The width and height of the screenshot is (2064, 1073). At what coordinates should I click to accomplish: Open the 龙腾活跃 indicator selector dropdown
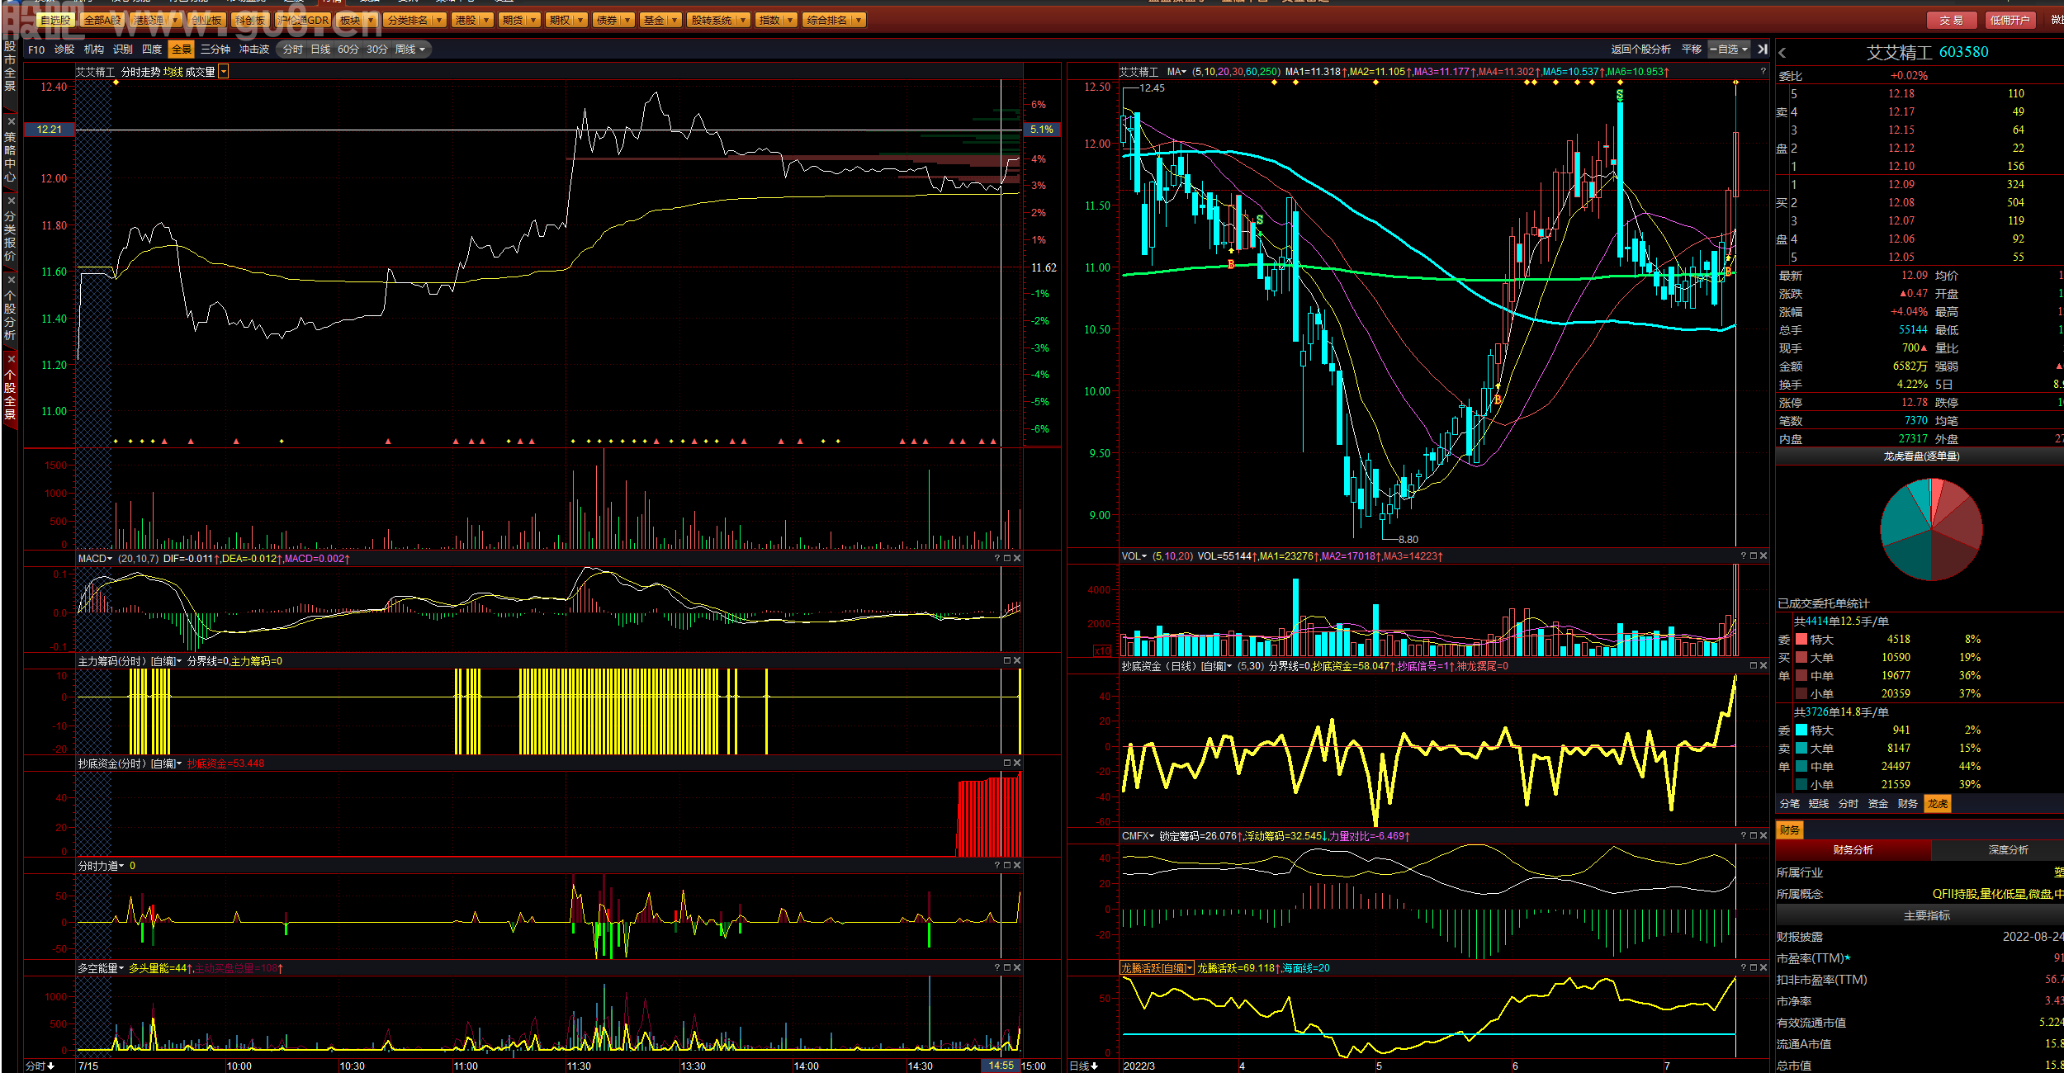pyautogui.click(x=1157, y=968)
